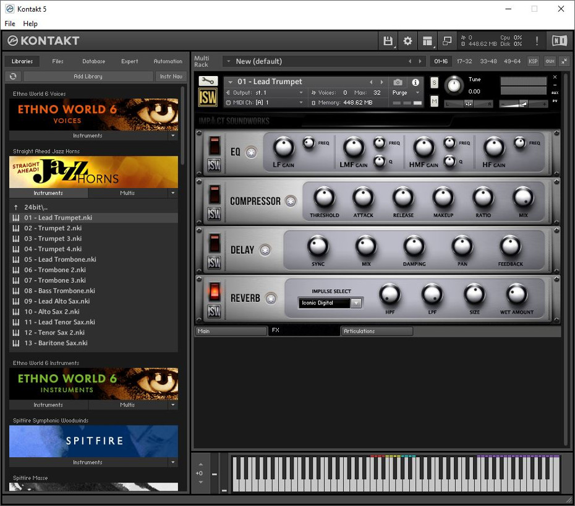This screenshot has height=506, width=575.
Task: Click next instrument arrow beside Lead Trumpet
Action: pos(381,82)
